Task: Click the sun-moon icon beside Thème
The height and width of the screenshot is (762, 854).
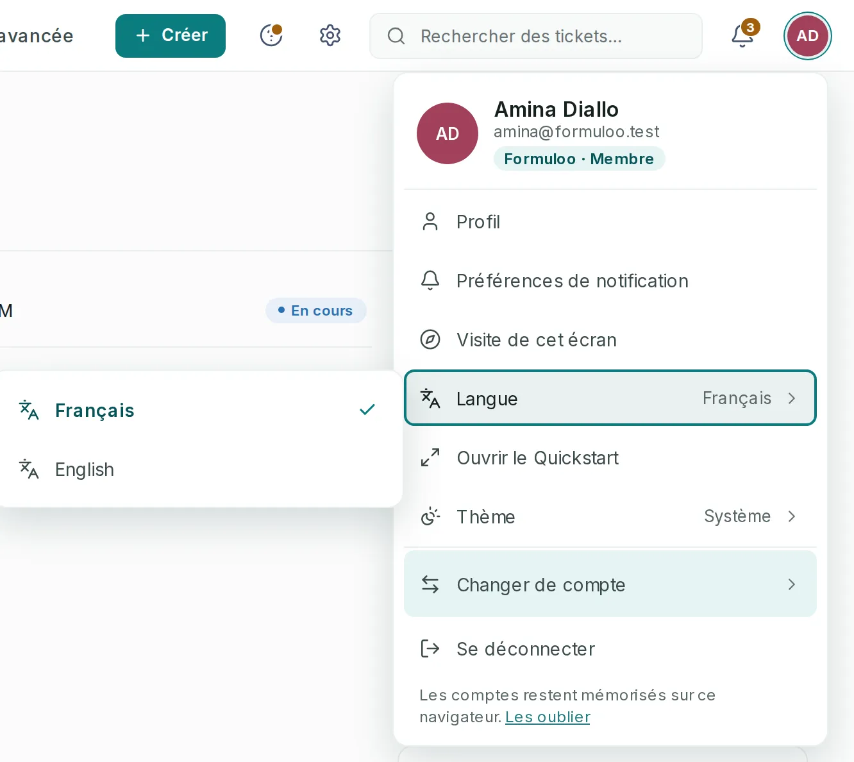Action: click(x=430, y=516)
